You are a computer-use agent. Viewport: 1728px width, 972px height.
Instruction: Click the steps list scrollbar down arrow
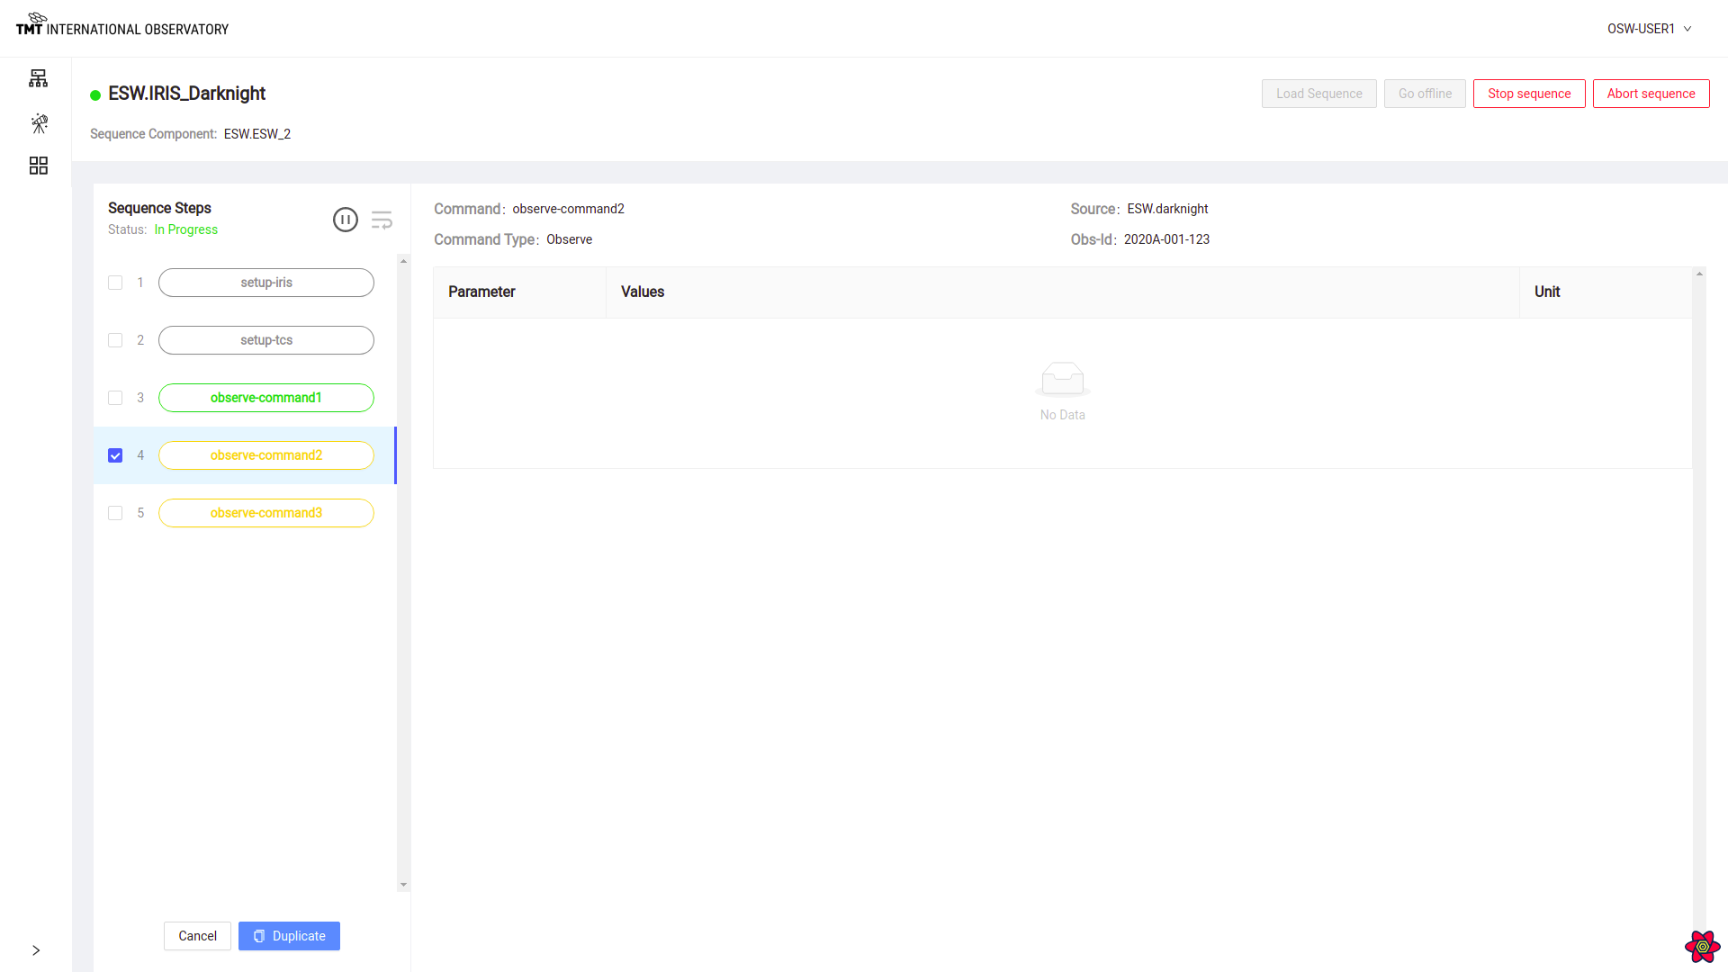pos(403,885)
